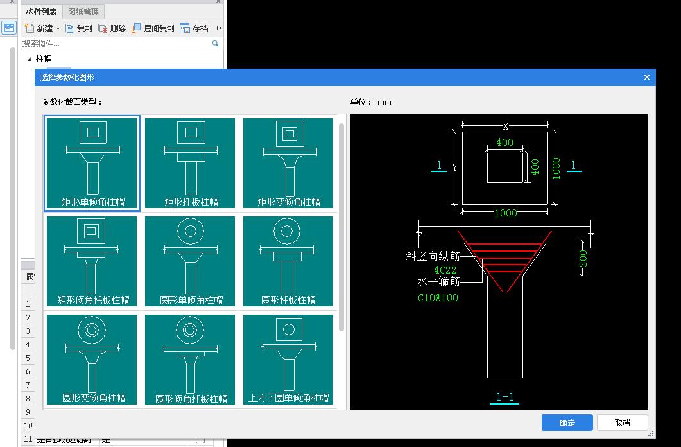Click the 4C22 rebar value

pyautogui.click(x=445, y=270)
